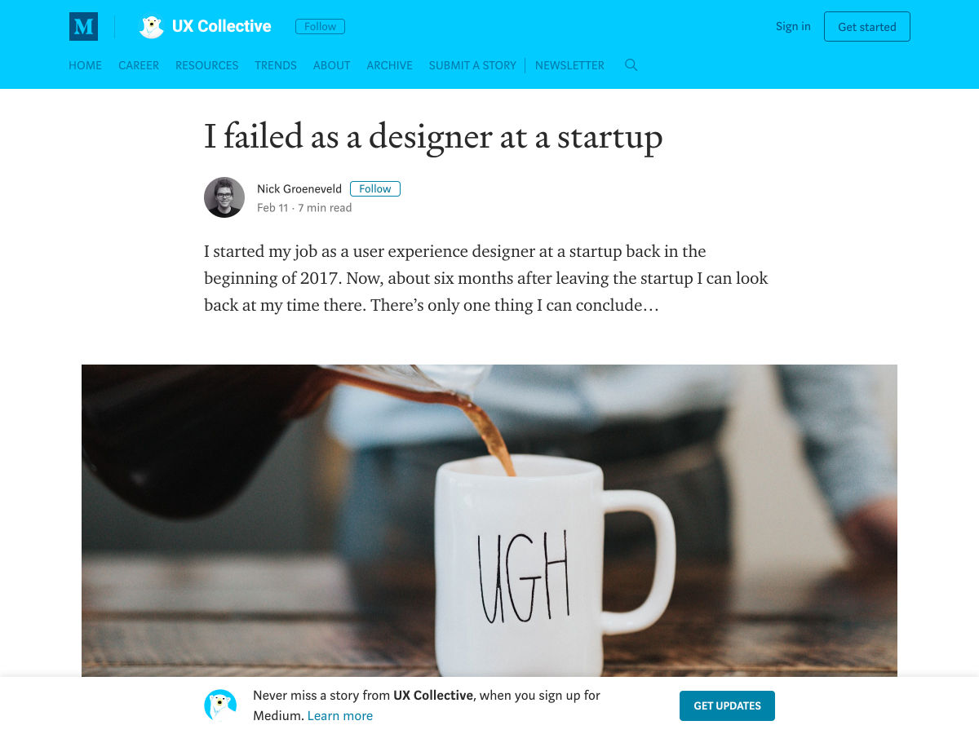Open the NEWSLETTER page
The image size is (979, 734).
tap(569, 65)
